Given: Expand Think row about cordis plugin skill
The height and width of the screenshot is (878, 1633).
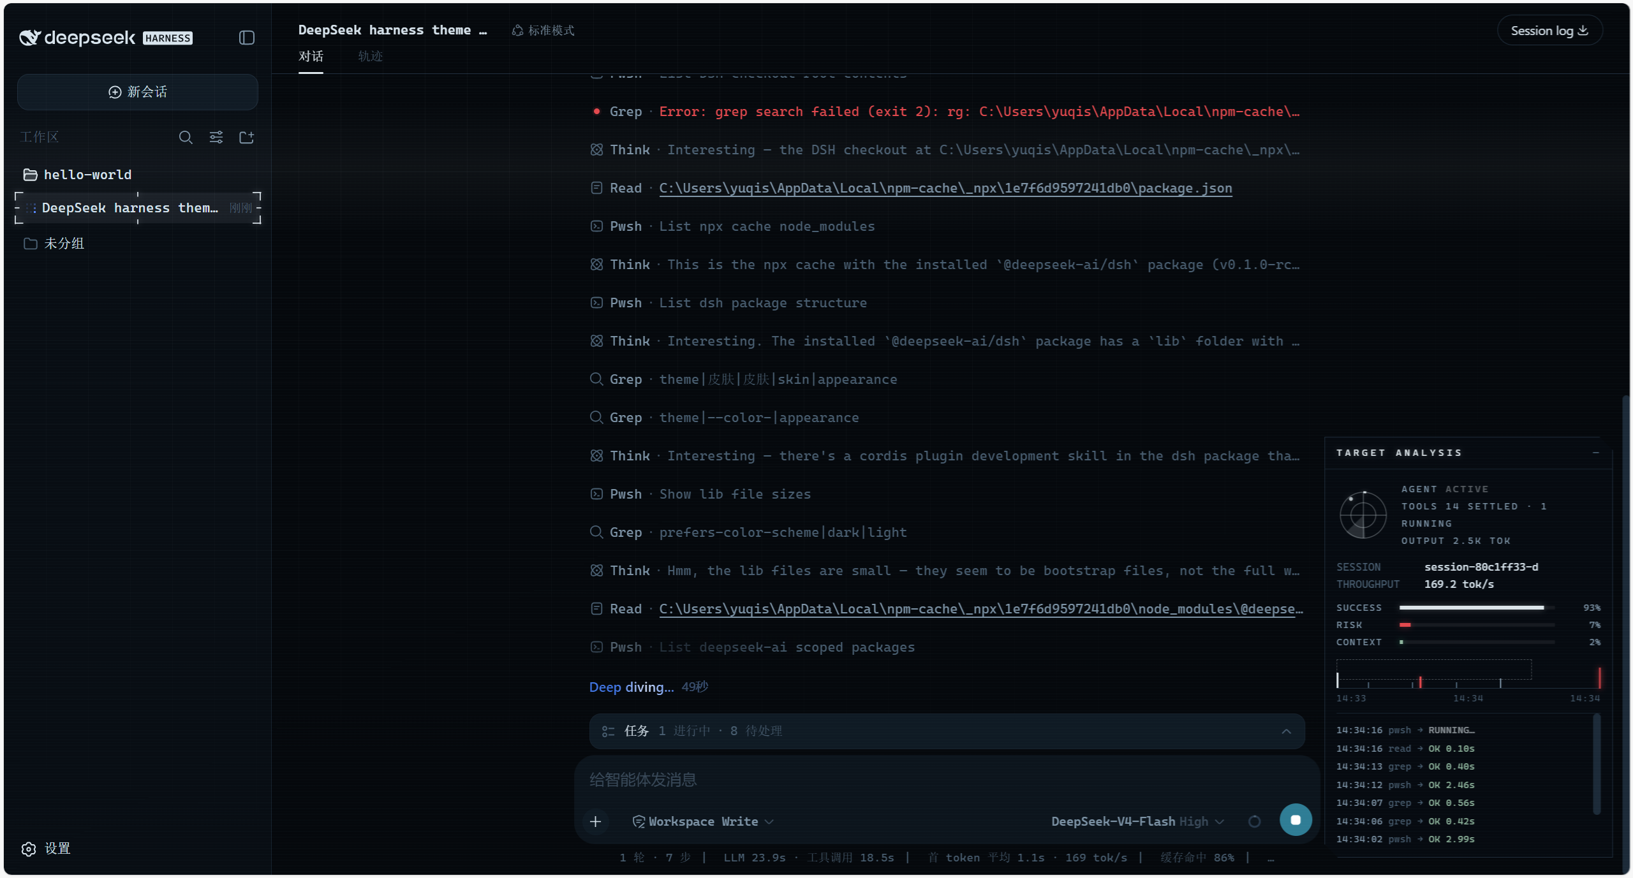Looking at the screenshot, I should (x=947, y=456).
